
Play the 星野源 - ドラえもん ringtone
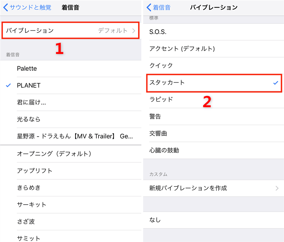[x=67, y=136]
